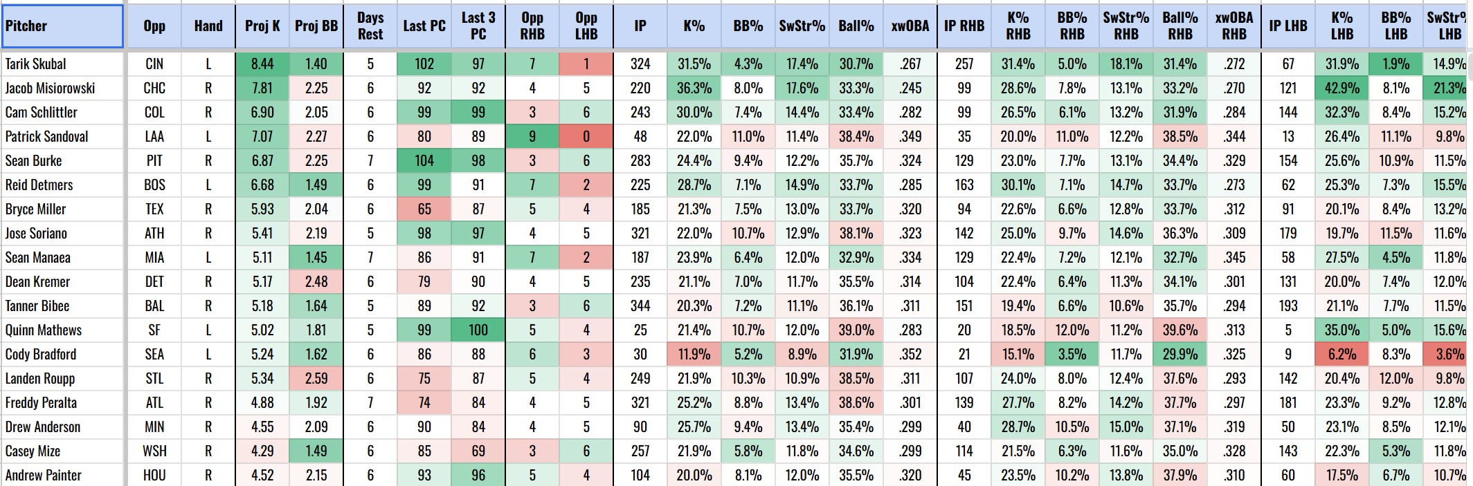Select Freddy Peralta's opponent cell ATL
Image resolution: width=1473 pixels, height=486 pixels.
tap(154, 402)
